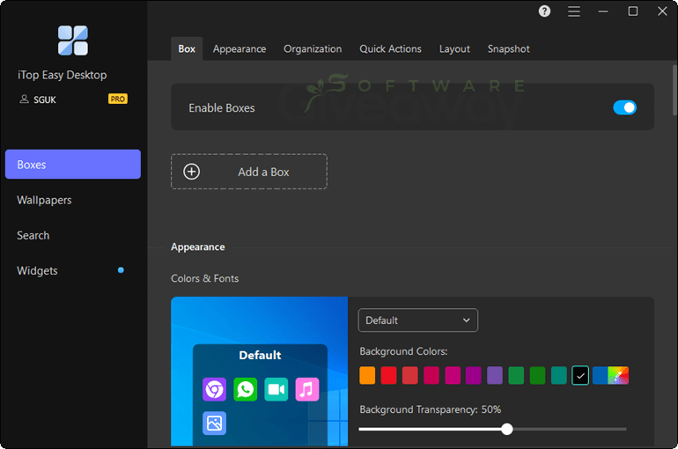678x449 pixels.
Task: Pick the medium green background color
Action: [x=516, y=375]
